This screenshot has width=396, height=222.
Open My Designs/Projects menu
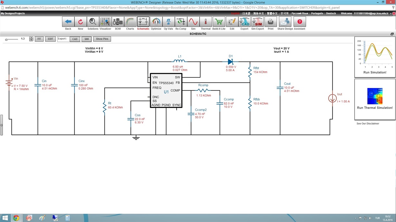pos(13,13)
